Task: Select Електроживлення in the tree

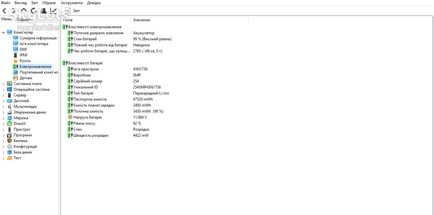Action: point(35,67)
